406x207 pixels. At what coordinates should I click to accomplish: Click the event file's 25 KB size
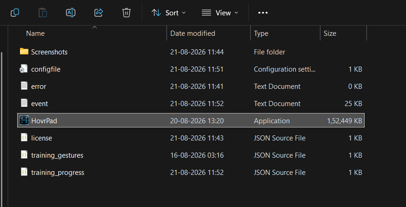click(x=353, y=104)
